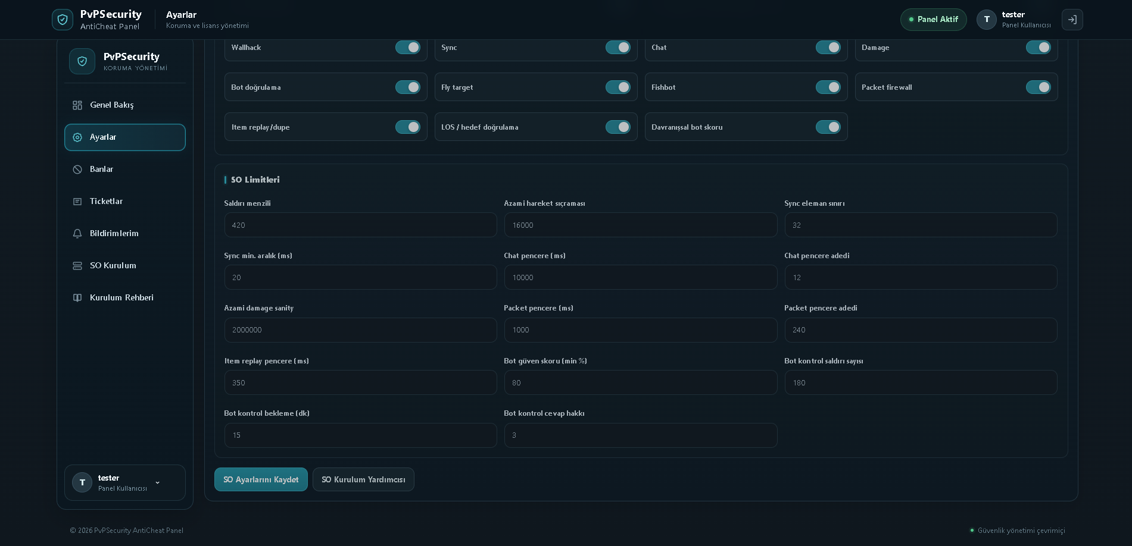The height and width of the screenshot is (546, 1132).
Task: Open SO Kurulum Yardımcısı
Action: click(x=363, y=479)
